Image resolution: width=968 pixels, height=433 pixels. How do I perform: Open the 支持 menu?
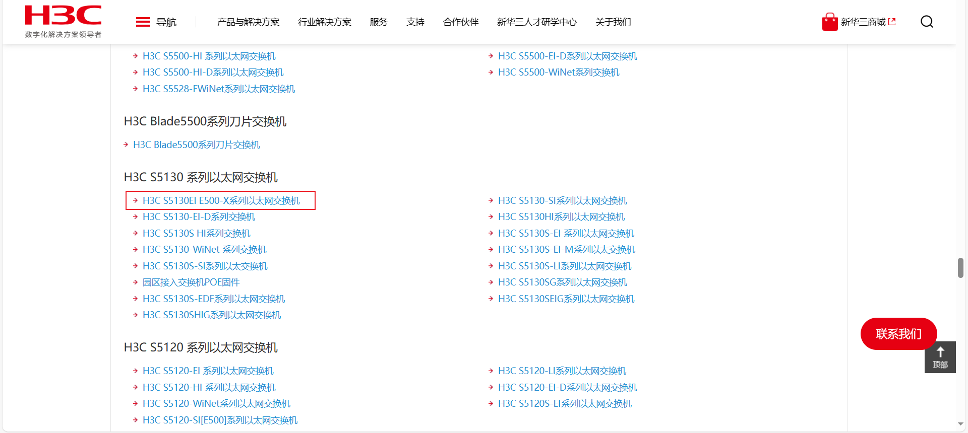click(415, 22)
